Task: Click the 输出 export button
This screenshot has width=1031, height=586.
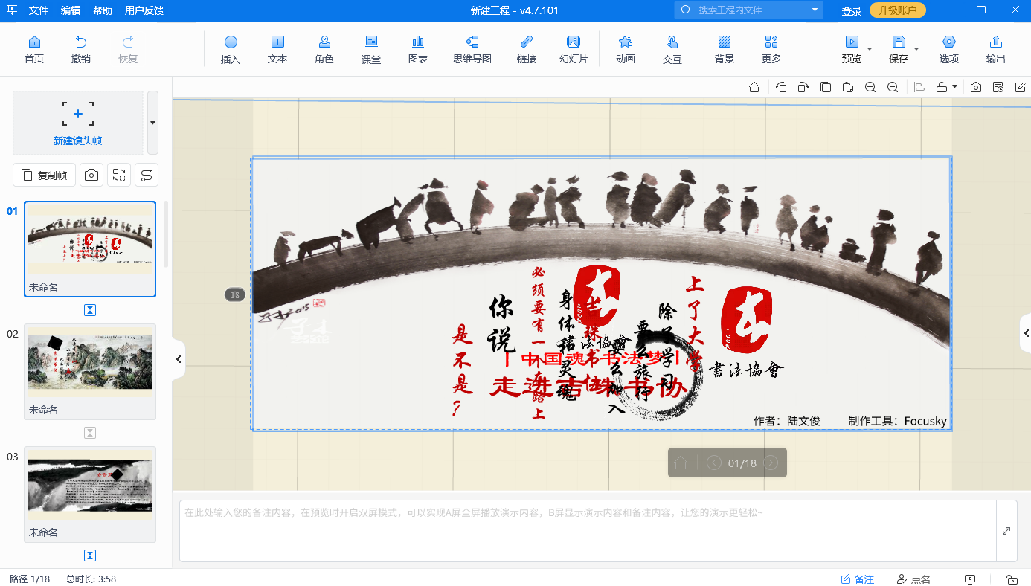Action: tap(996, 50)
